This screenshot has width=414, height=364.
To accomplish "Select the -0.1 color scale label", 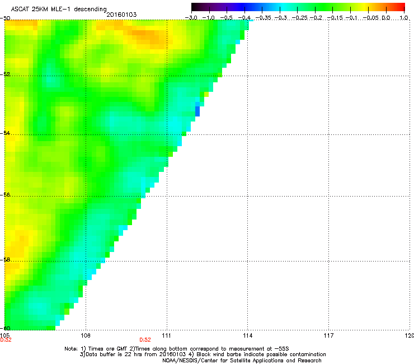I will (x=351, y=18).
